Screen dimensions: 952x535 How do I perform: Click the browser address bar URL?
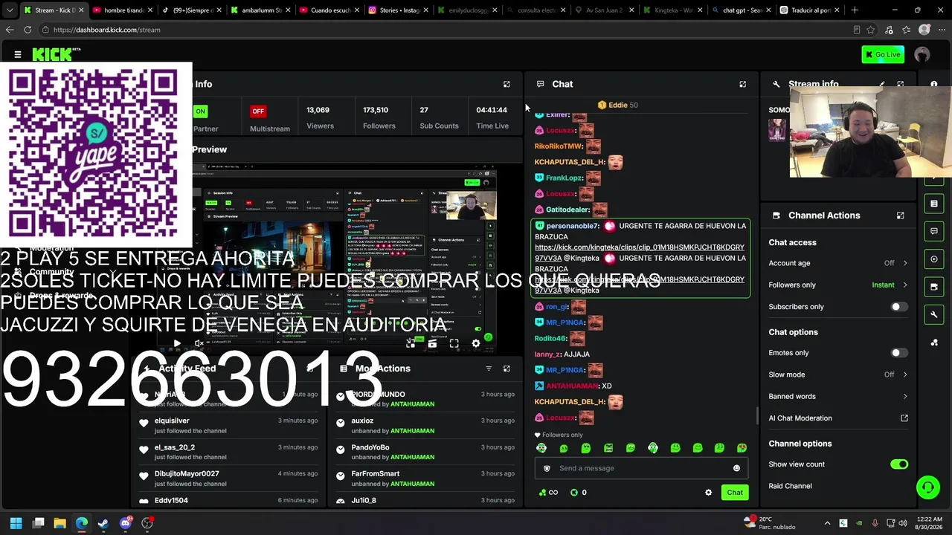pos(107,30)
